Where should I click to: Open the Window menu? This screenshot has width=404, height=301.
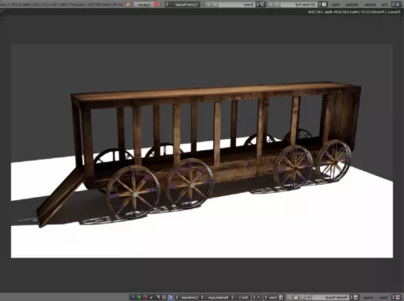[x=351, y=5]
